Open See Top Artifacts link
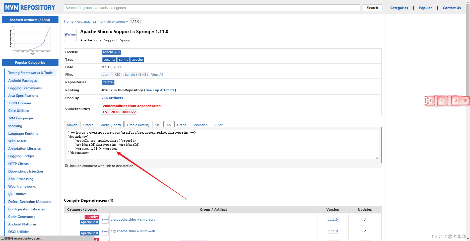This screenshot has width=470, height=241. pos(160,90)
